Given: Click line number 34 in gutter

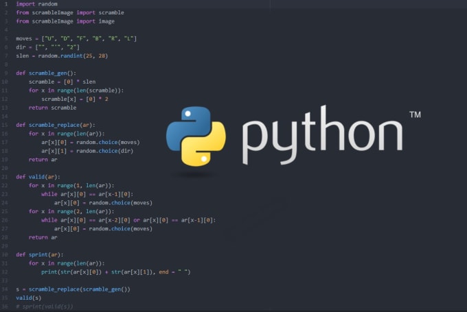Looking at the screenshot, I should point(5,289).
